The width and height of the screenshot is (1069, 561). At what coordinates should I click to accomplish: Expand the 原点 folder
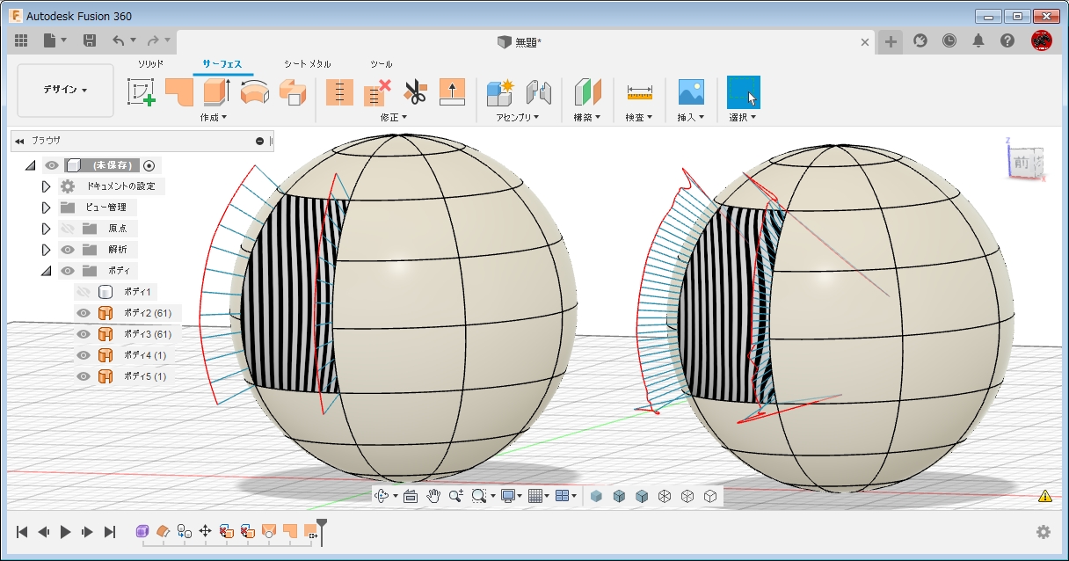coord(47,229)
